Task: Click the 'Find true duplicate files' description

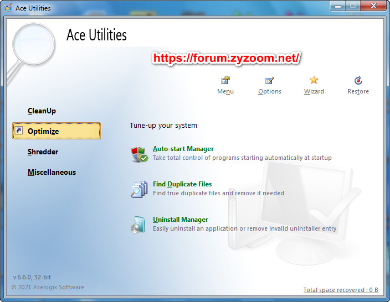Action: (218, 193)
